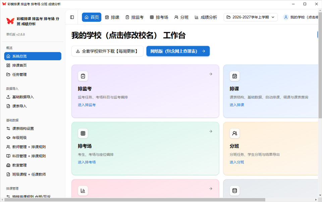Minimize the application window

(293, 4)
